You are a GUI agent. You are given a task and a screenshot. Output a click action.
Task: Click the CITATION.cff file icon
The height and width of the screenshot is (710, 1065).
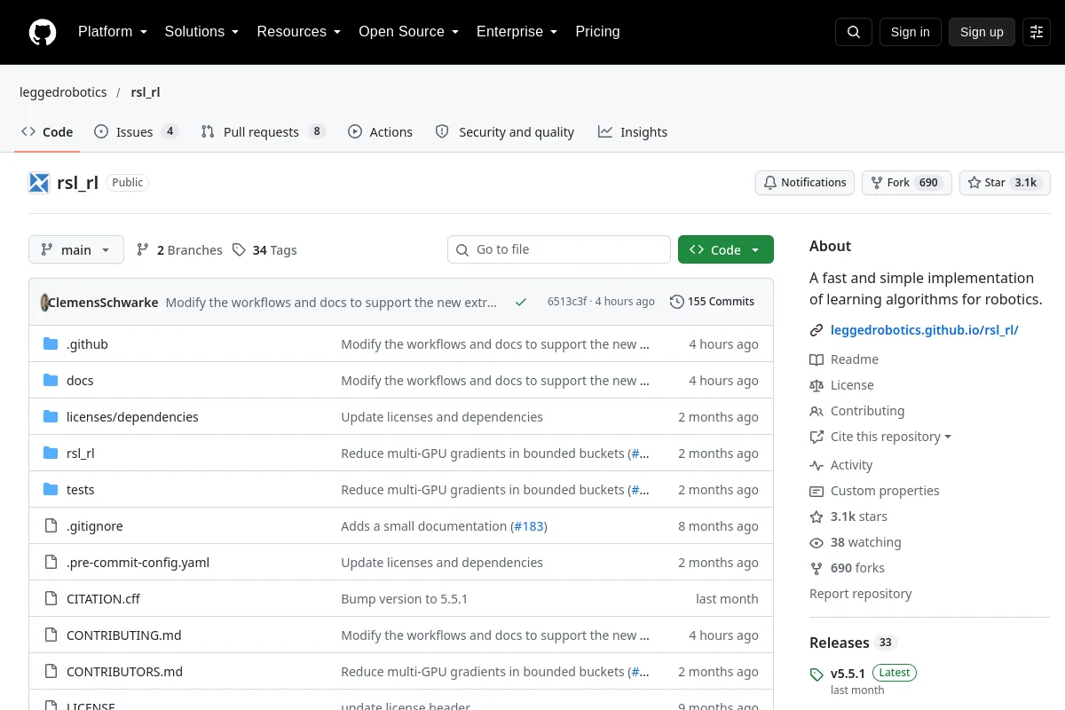pos(51,599)
